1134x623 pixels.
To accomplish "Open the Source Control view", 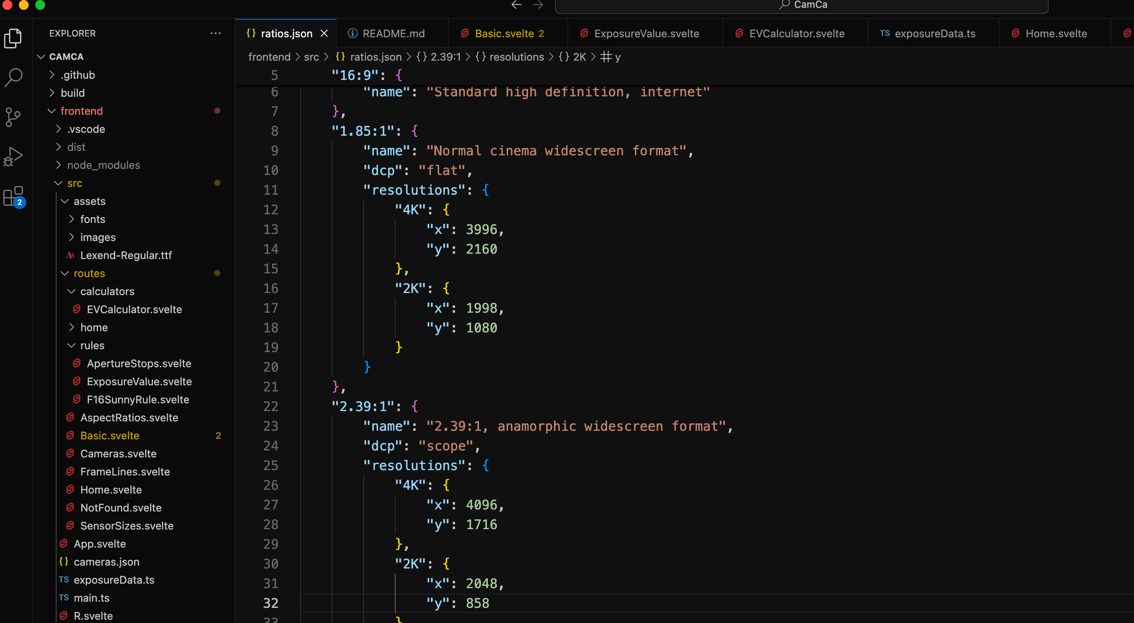I will pos(13,117).
